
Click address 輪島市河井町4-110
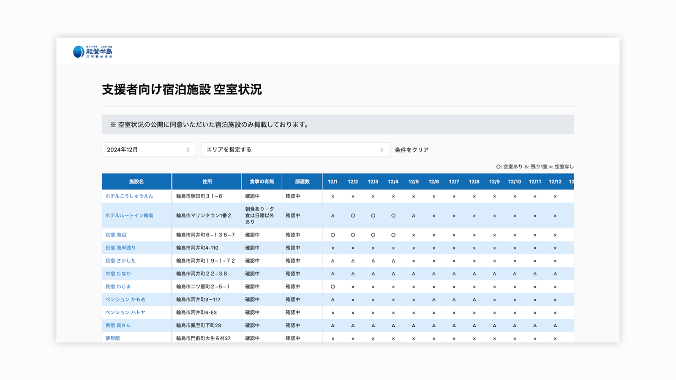coord(197,248)
